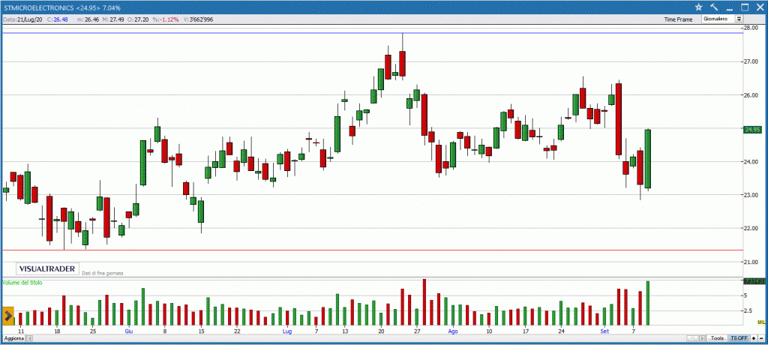Click the red support line near 21.30
The image size is (768, 345).
(x=372, y=250)
